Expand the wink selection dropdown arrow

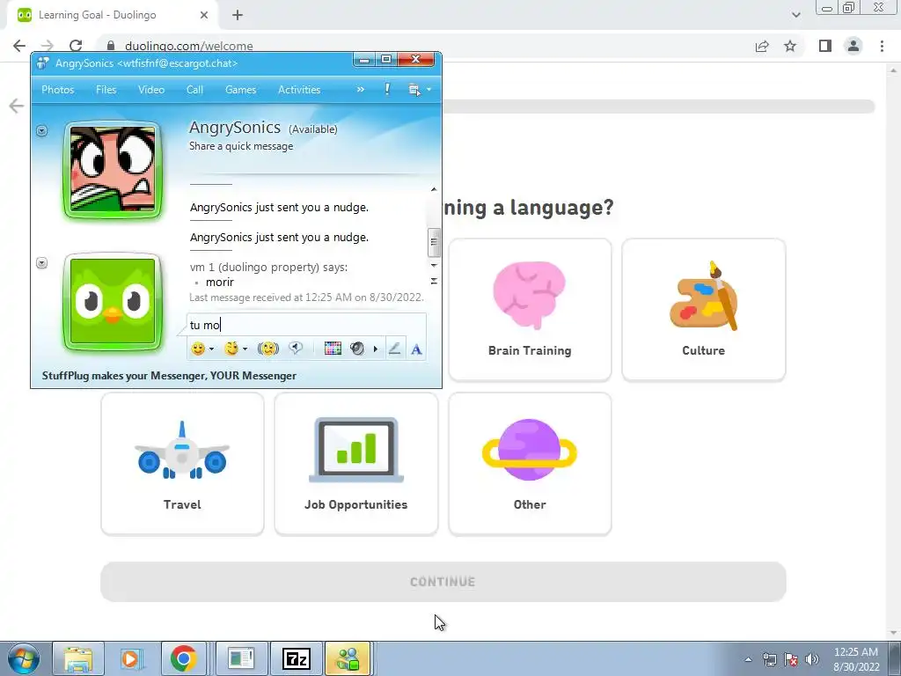click(245, 349)
